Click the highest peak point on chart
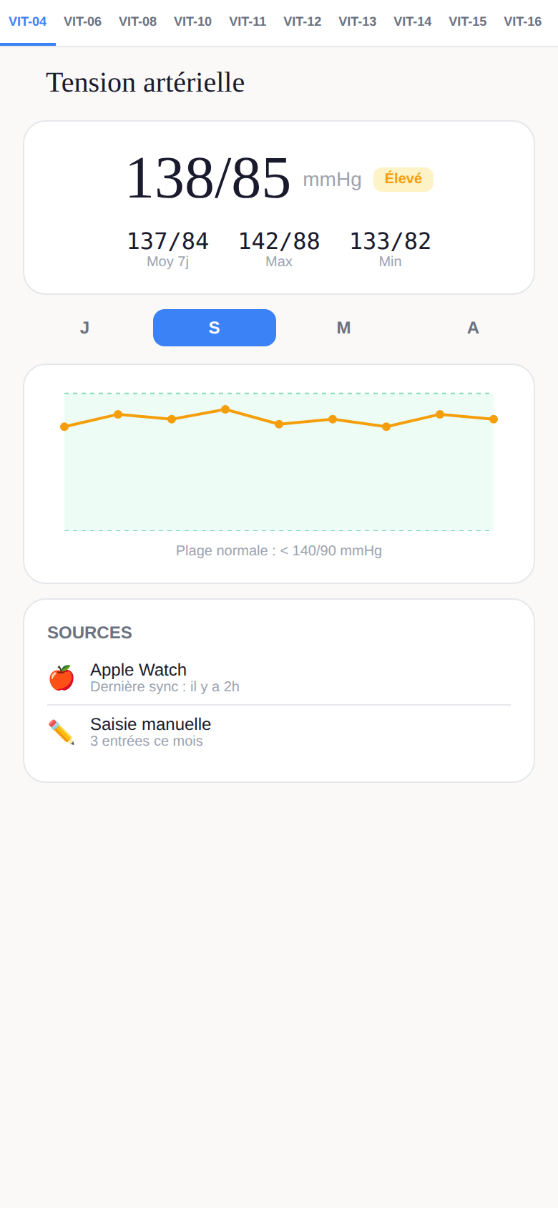Screen dimensions: 558x1208 [225, 409]
